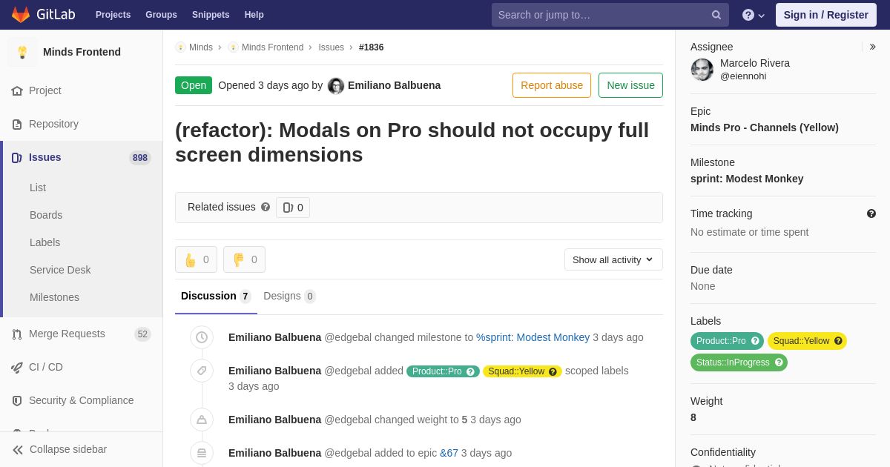
Task: Open the Labels sidebar item
Action: click(44, 242)
